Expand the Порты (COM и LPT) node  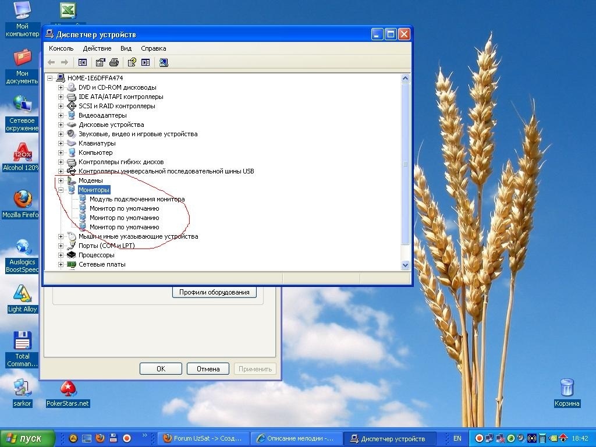[x=61, y=246]
